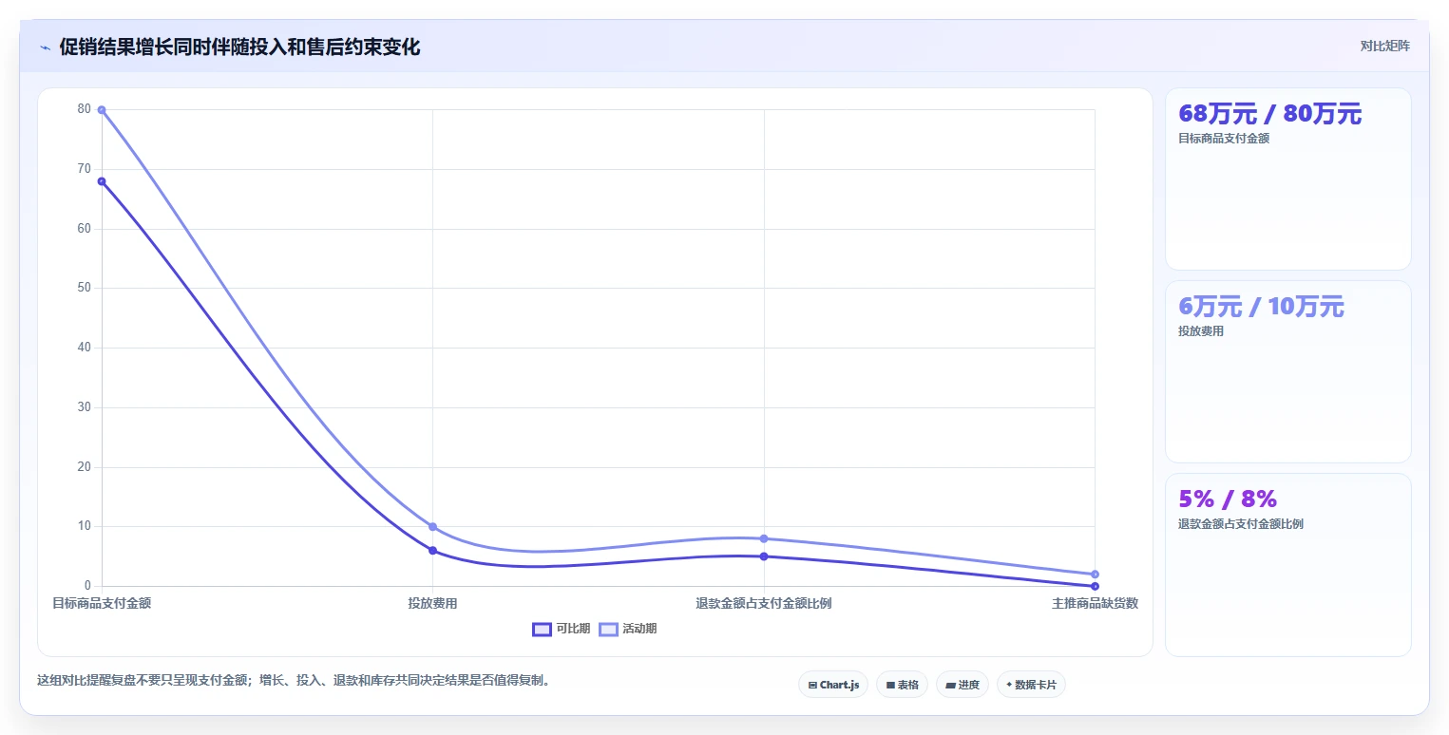Screen dimensions: 1449x735
Task: Click the 活动期 point above 退款金额占支付金额比例
Action: click(x=764, y=538)
